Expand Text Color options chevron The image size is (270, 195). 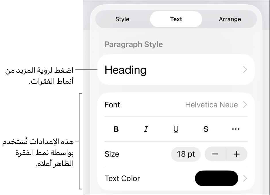[x=245, y=179]
